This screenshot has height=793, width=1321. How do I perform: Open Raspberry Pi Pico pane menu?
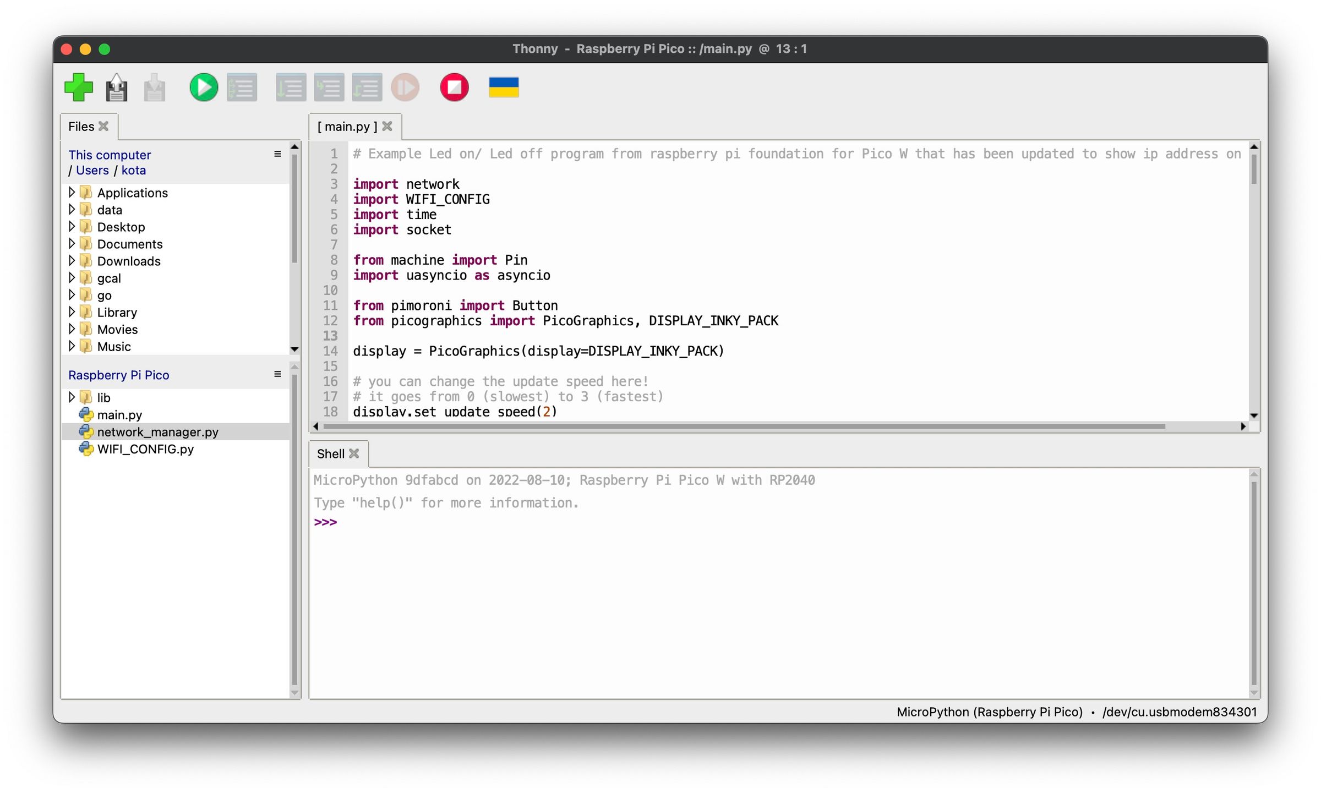pos(277,374)
